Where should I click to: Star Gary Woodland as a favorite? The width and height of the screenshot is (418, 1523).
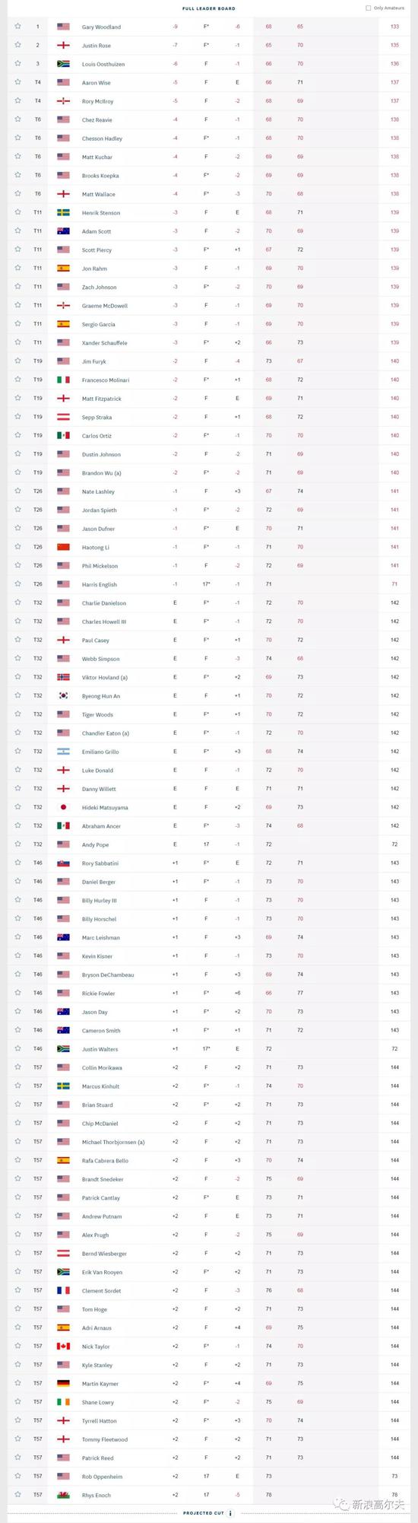(x=17, y=27)
